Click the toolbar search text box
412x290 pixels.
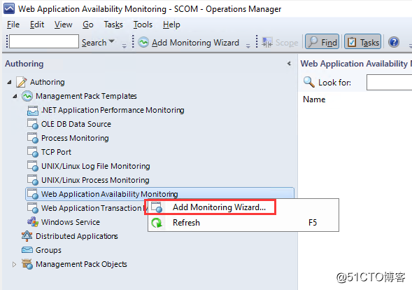pos(44,41)
